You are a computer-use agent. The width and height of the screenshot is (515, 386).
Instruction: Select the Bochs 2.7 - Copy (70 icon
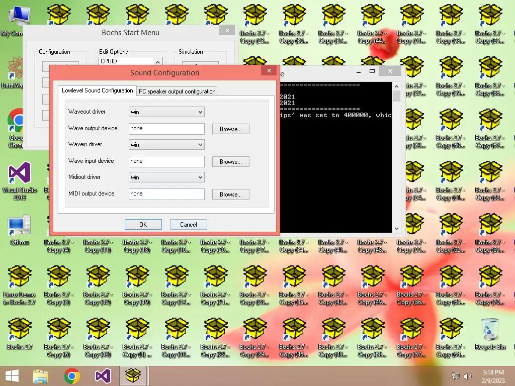click(x=490, y=285)
